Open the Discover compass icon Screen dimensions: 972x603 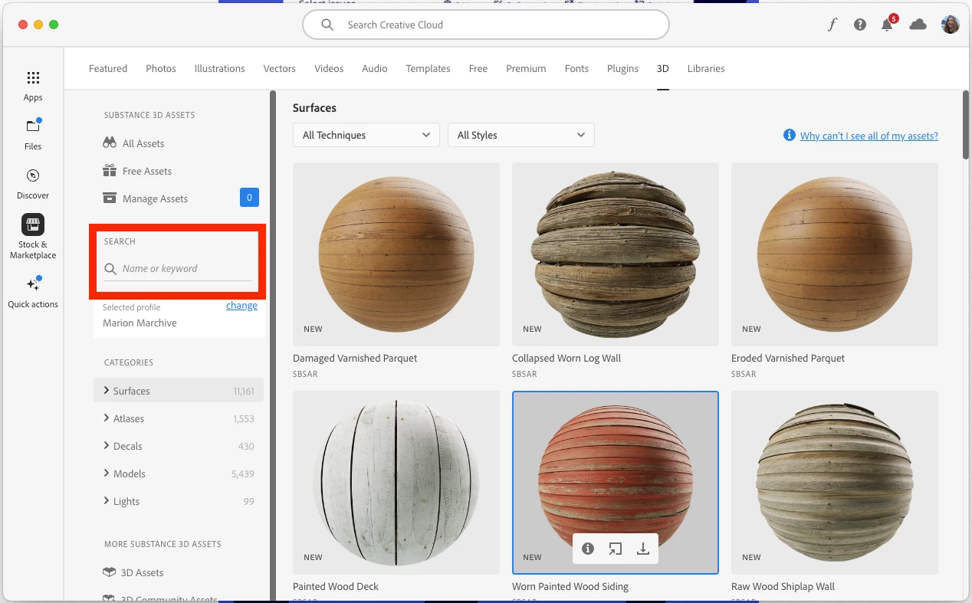[x=33, y=175]
